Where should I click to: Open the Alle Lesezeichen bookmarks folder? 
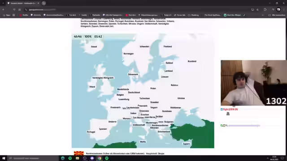[277, 15]
